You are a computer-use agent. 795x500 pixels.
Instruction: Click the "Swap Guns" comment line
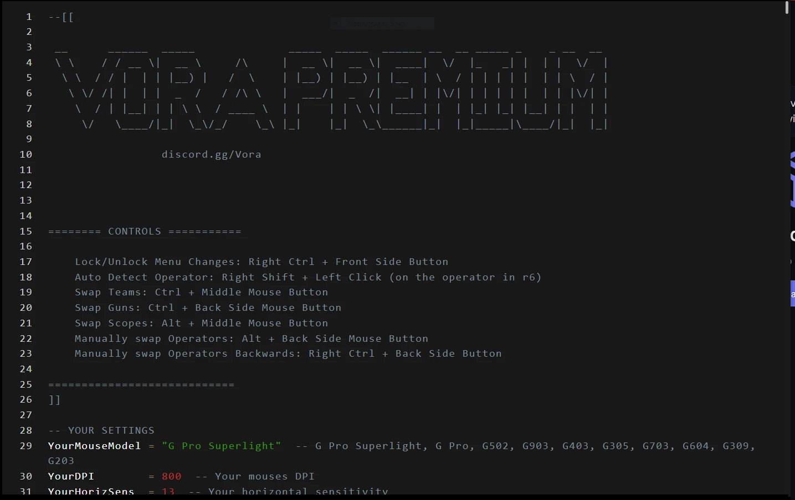pyautogui.click(x=208, y=308)
